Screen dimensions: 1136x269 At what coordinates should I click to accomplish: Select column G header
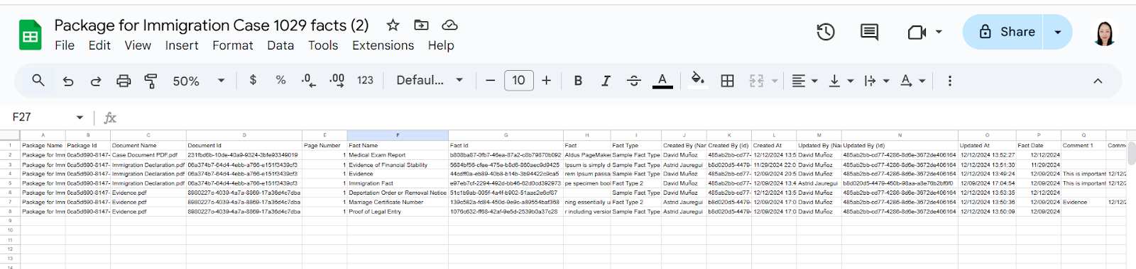tap(506, 134)
